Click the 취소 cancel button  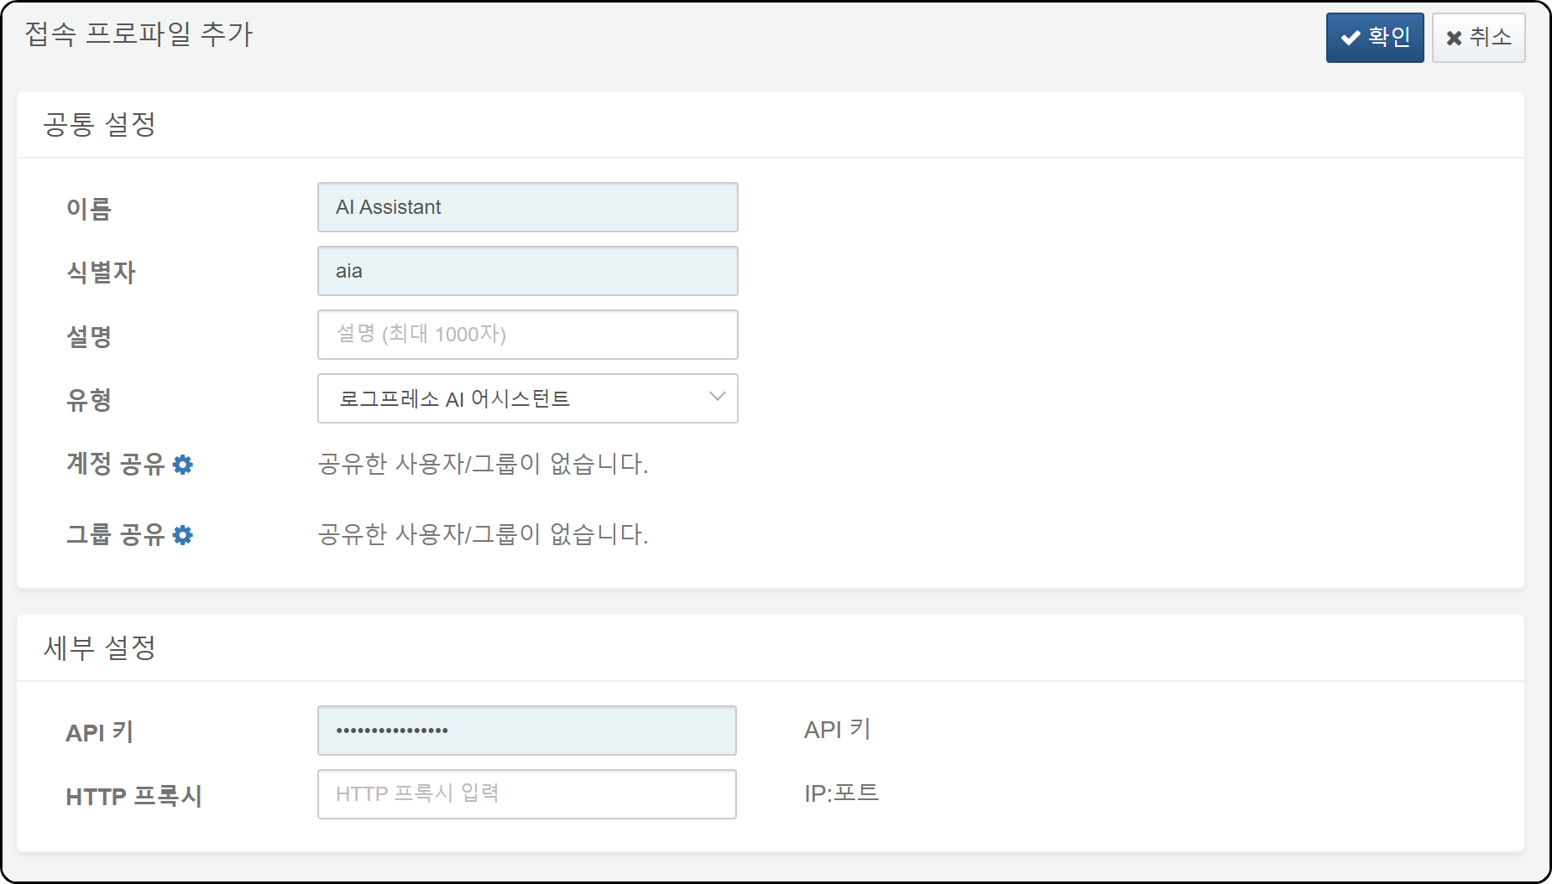coord(1478,38)
